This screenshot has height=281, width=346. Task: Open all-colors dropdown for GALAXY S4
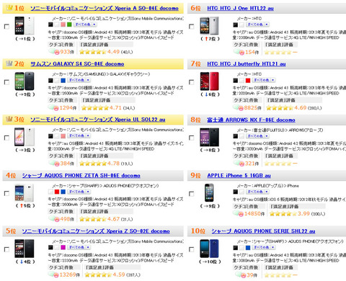point(79,80)
